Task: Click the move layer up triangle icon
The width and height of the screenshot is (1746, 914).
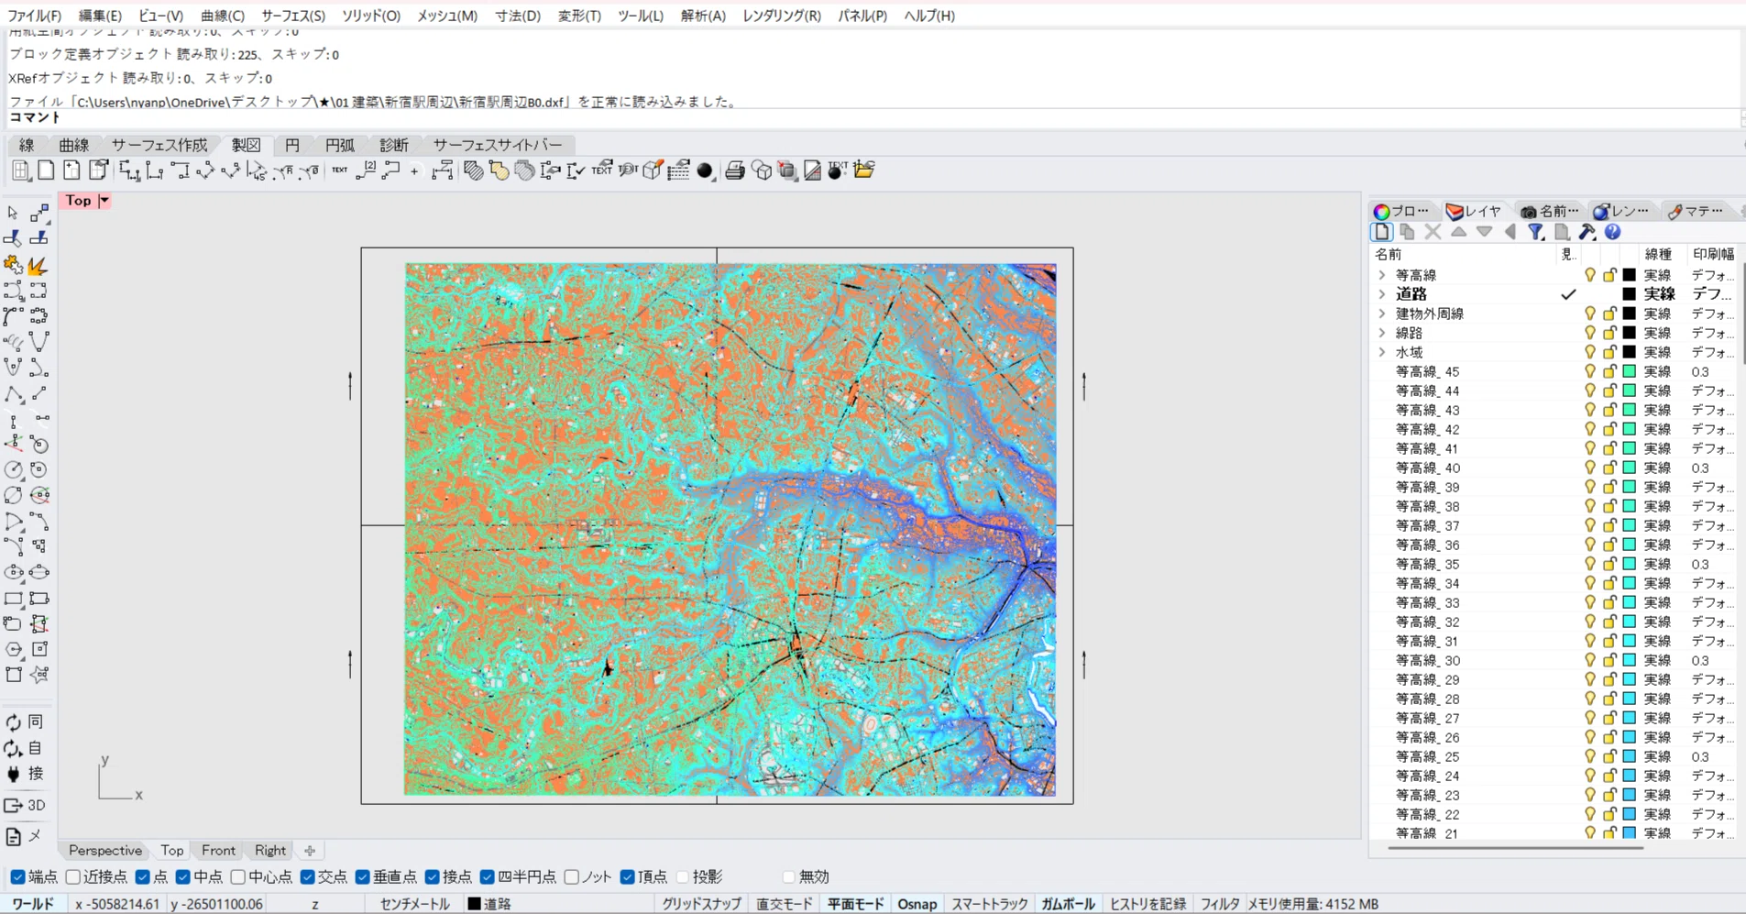Action: tap(1459, 232)
